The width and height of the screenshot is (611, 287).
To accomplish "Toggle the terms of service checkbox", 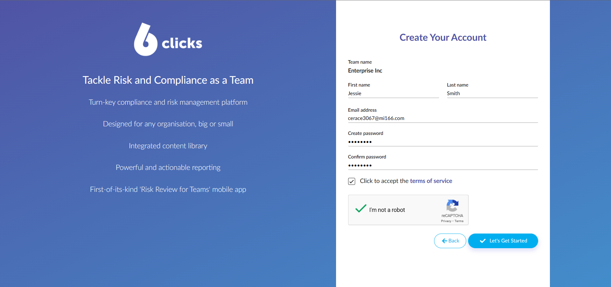I will click(352, 181).
